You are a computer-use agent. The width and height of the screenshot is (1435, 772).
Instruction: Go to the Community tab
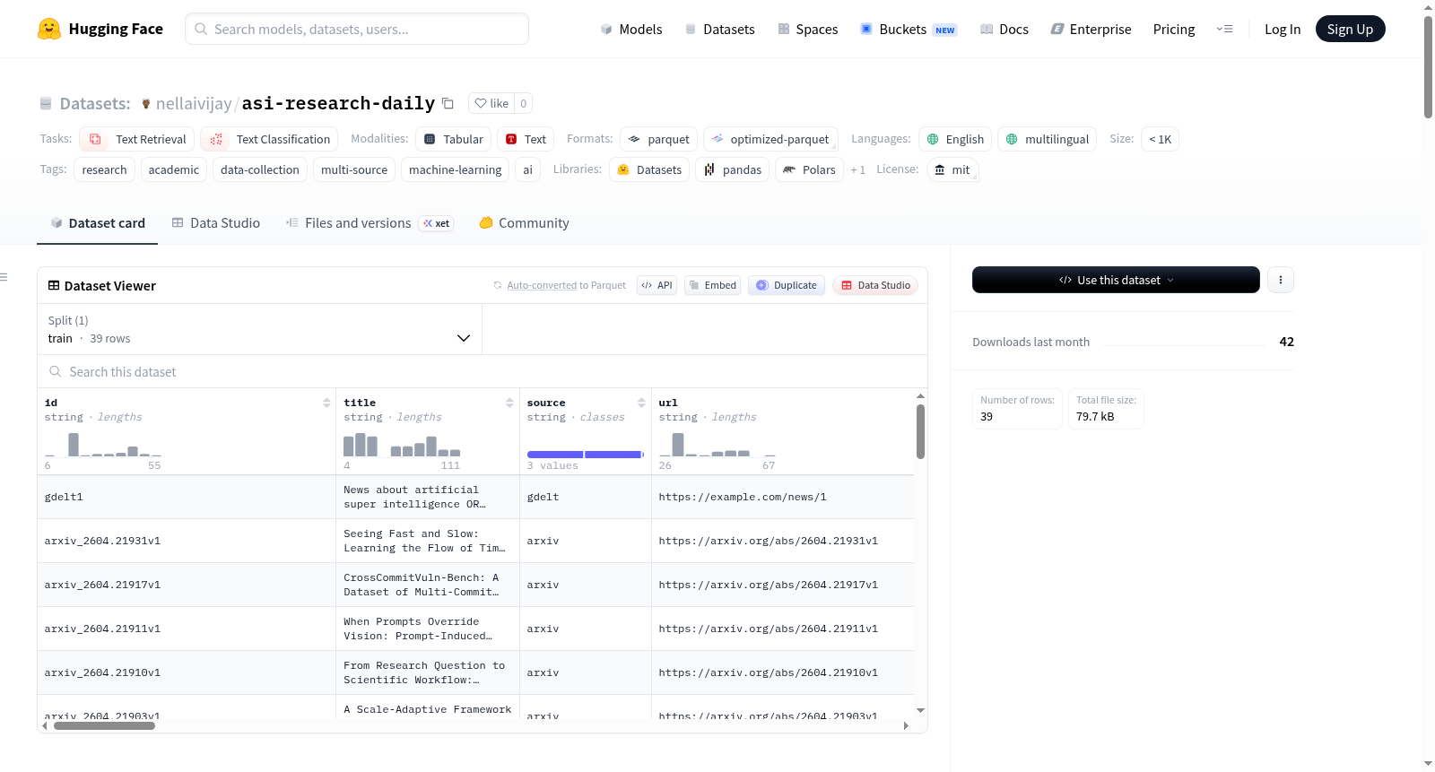pos(524,222)
